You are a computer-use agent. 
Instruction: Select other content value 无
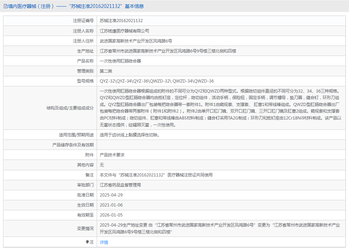click(102, 165)
